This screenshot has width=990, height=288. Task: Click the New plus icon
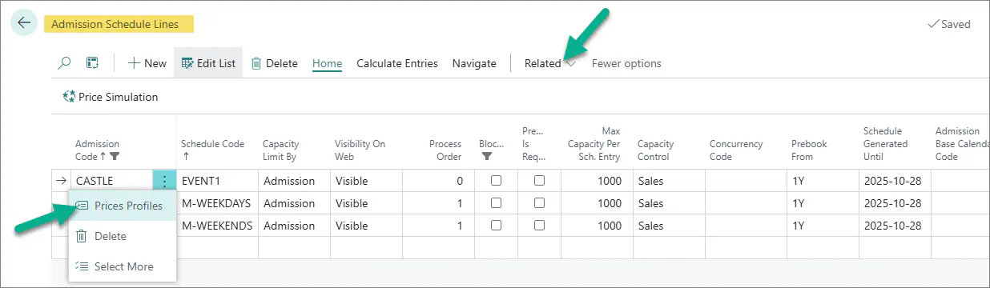pos(134,63)
